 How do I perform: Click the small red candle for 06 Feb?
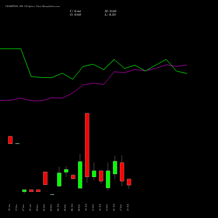tap(73, 177)
